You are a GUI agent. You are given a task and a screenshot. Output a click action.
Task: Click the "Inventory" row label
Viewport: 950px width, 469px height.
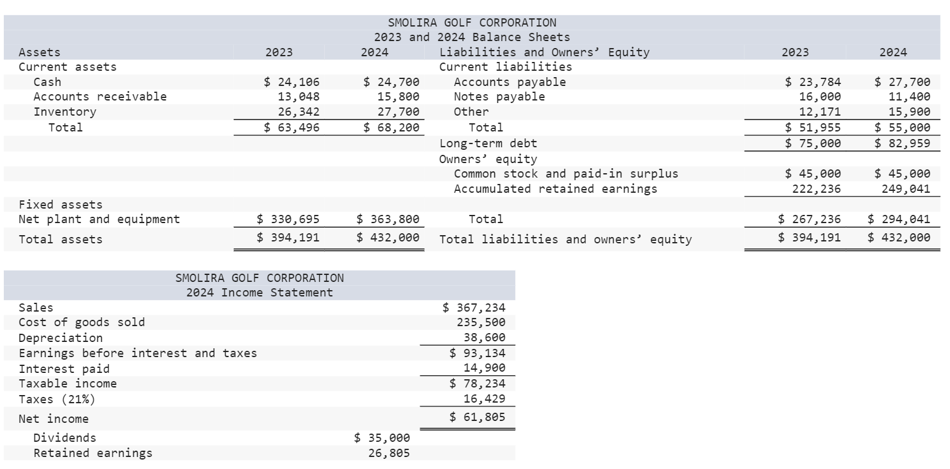click(x=64, y=112)
